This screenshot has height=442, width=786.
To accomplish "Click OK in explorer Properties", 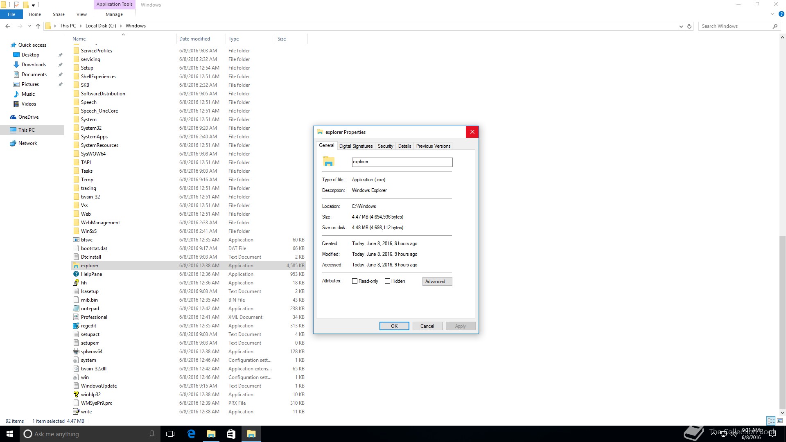I will pyautogui.click(x=394, y=326).
